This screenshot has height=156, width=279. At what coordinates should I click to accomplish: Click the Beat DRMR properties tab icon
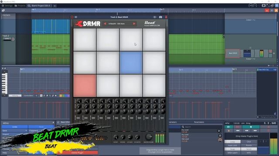58,122
